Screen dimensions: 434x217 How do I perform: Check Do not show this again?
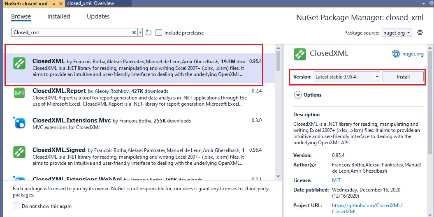16,206
